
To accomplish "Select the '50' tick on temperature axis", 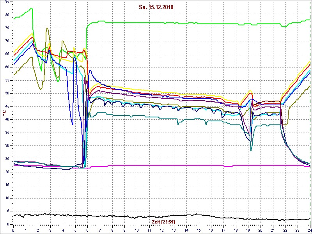I will [x=7, y=93].
